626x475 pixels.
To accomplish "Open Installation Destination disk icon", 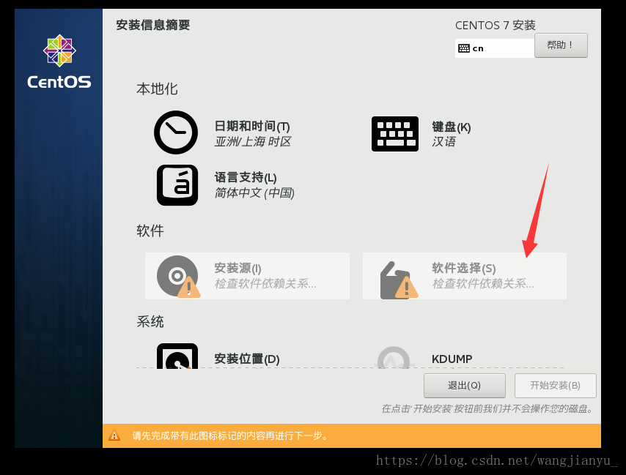I will pyautogui.click(x=177, y=356).
